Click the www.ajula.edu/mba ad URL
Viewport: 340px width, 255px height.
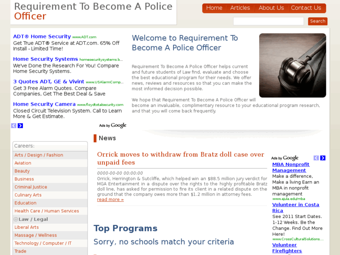point(289,199)
